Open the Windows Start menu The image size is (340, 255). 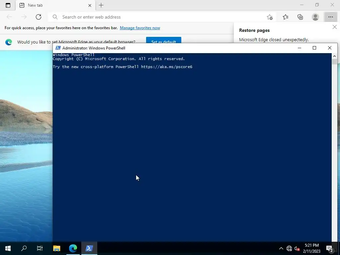click(x=8, y=248)
